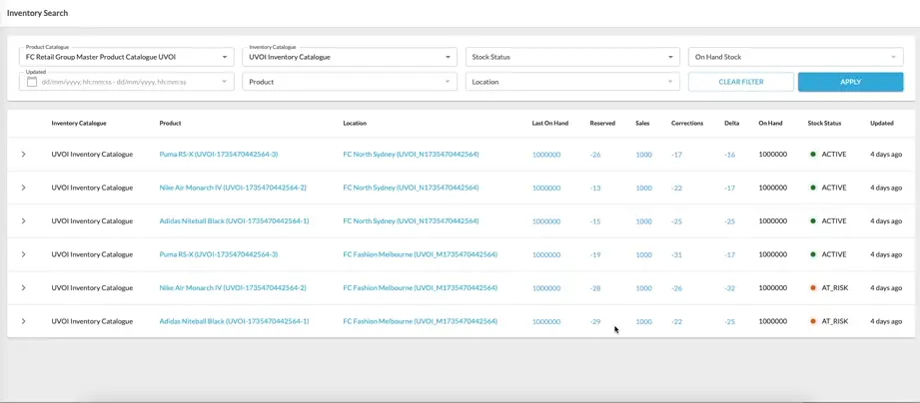Click the Stock Status column header
This screenshot has width=920, height=403.
[824, 124]
